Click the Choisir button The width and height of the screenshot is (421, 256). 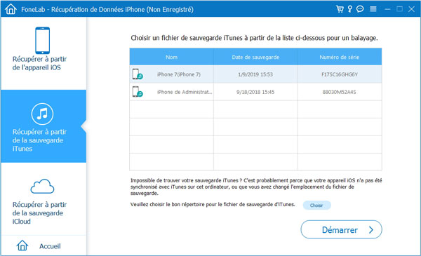(316, 206)
